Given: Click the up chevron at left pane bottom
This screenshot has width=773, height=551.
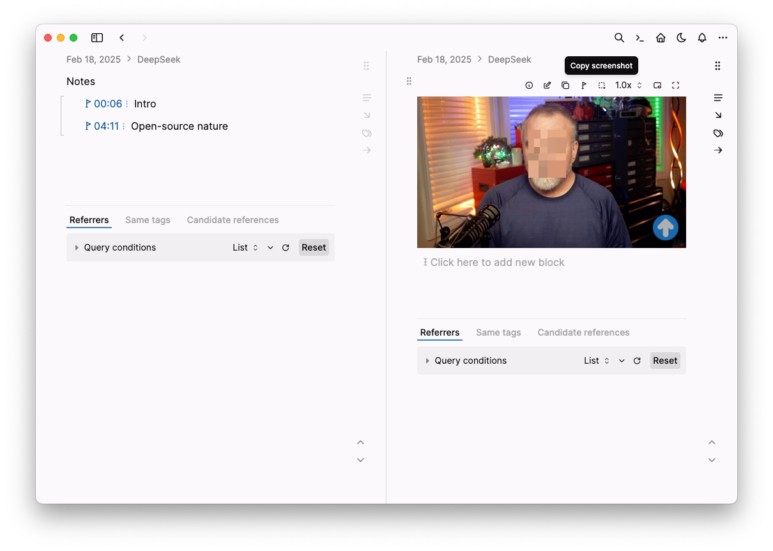Looking at the screenshot, I should point(360,442).
